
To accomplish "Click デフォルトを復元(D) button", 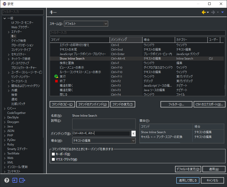I will (x=188, y=169).
